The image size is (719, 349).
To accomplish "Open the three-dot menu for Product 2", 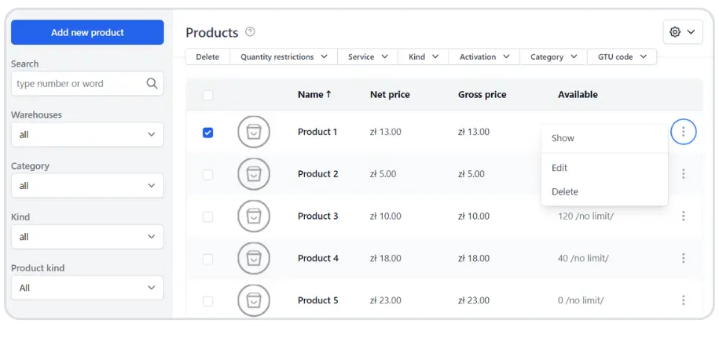I will tap(683, 174).
